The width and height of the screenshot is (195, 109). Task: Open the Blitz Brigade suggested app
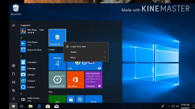(32, 31)
